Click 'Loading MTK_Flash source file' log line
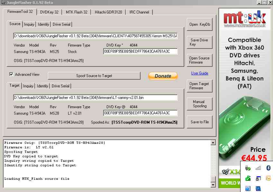 coord(37,179)
